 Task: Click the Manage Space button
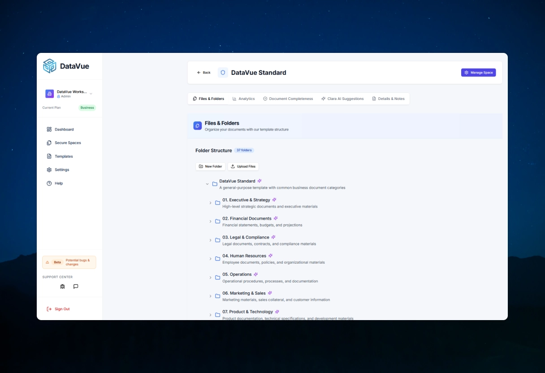(479, 72)
